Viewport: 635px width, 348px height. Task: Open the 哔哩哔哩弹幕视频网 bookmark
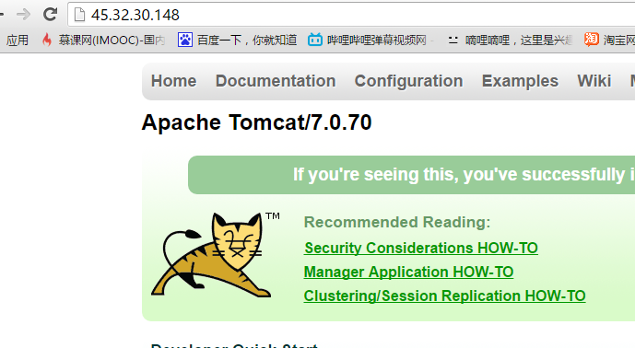coord(377,41)
